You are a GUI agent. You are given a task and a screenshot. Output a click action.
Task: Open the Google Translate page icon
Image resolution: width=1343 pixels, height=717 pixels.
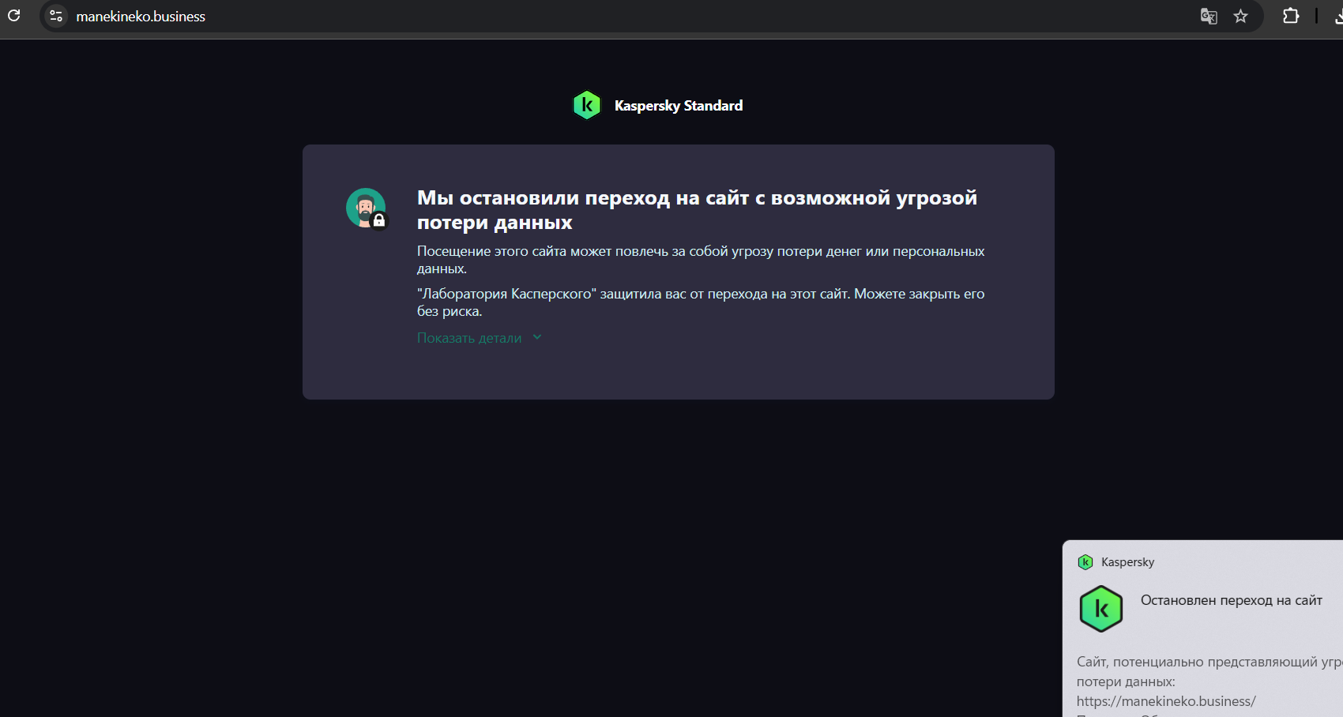pos(1209,16)
